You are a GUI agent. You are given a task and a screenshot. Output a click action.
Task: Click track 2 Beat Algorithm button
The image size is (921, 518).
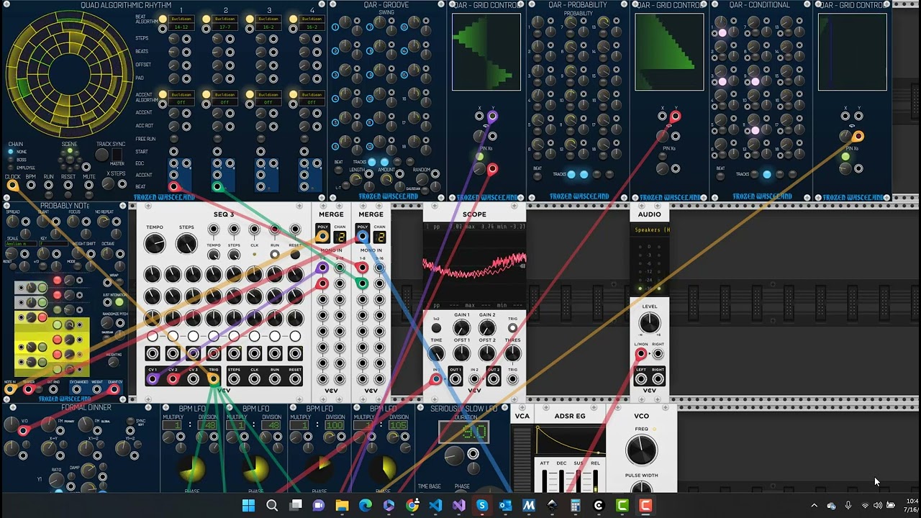(x=207, y=19)
